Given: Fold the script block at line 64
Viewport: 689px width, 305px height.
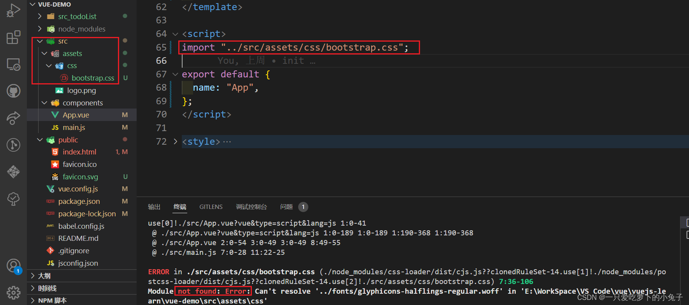Looking at the screenshot, I should tap(175, 34).
